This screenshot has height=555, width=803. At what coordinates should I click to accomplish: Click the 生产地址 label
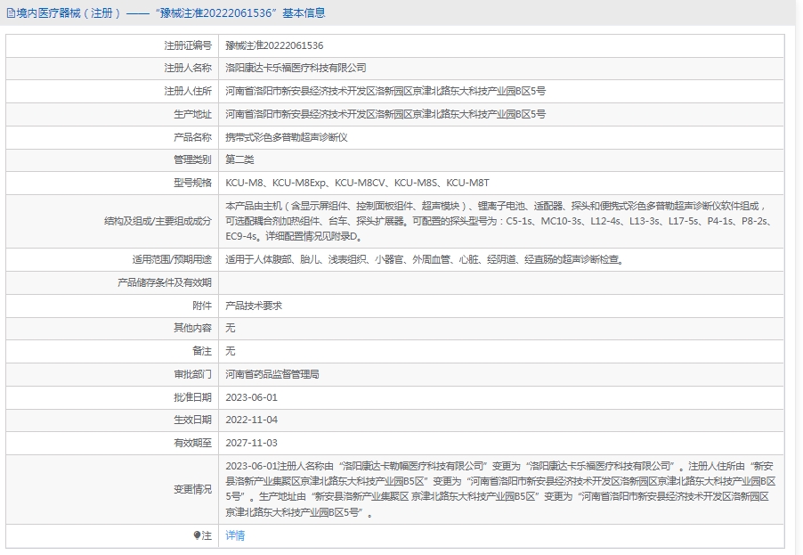pyautogui.click(x=192, y=114)
